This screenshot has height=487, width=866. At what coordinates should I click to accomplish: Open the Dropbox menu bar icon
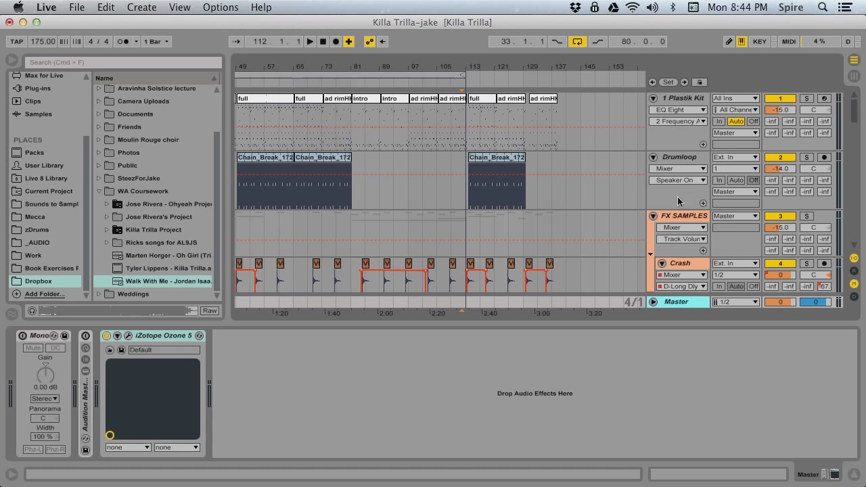pyautogui.click(x=575, y=7)
